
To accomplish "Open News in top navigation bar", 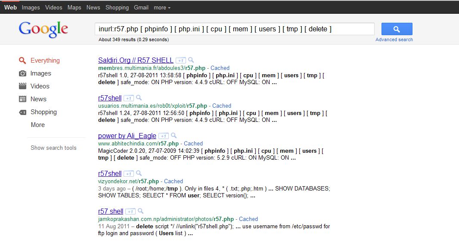I will 93,8.
